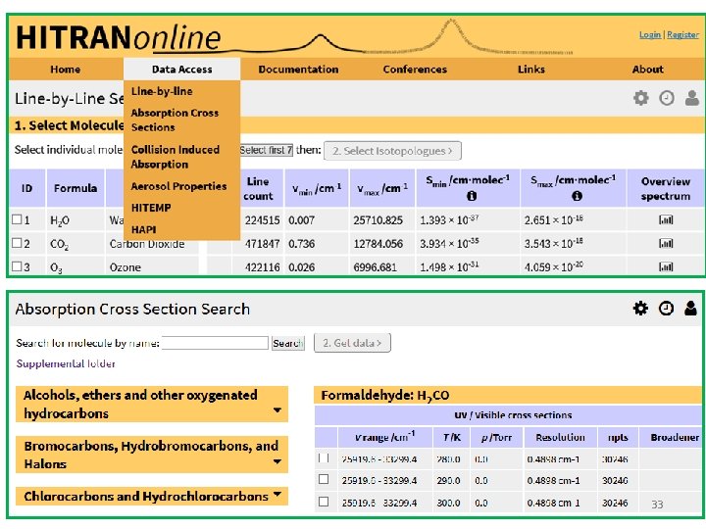The width and height of the screenshot is (706, 529).
Task: Click the Login link
Action: (x=650, y=34)
